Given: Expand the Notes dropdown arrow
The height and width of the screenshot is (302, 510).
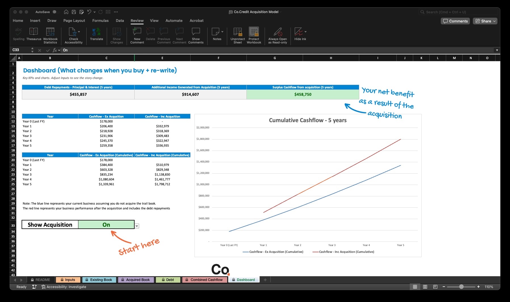Looking at the screenshot, I should (x=222, y=32).
